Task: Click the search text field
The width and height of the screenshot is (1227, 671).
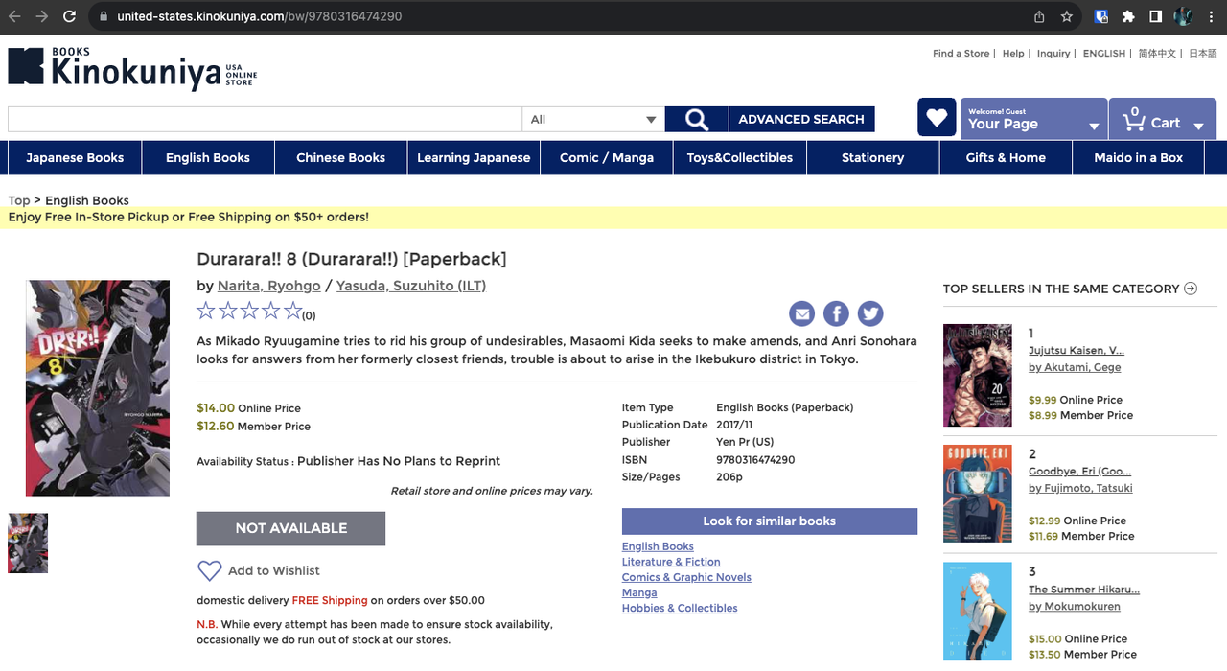Action: [x=265, y=120]
